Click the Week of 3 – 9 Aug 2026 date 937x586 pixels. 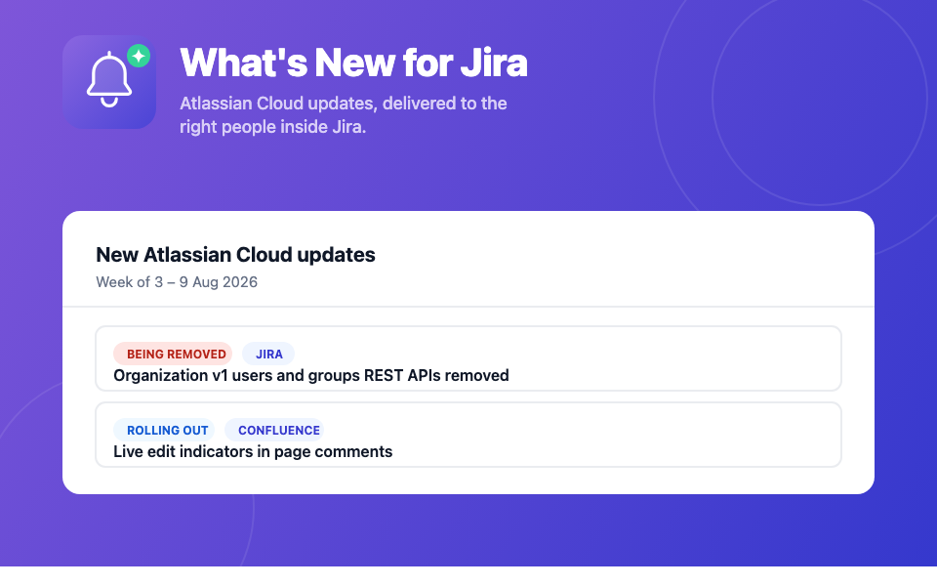(x=177, y=282)
